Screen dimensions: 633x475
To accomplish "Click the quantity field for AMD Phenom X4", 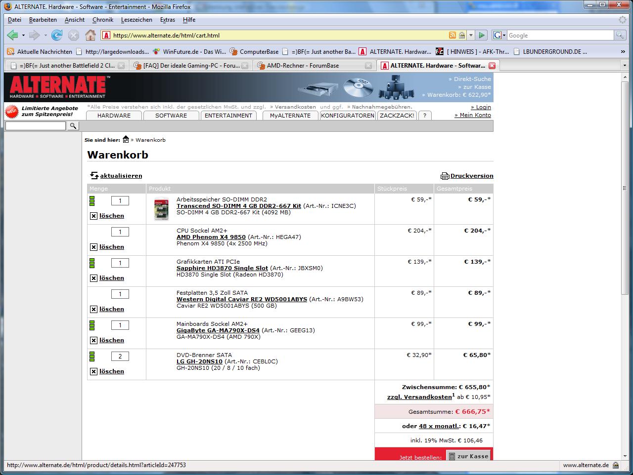I will click(120, 232).
